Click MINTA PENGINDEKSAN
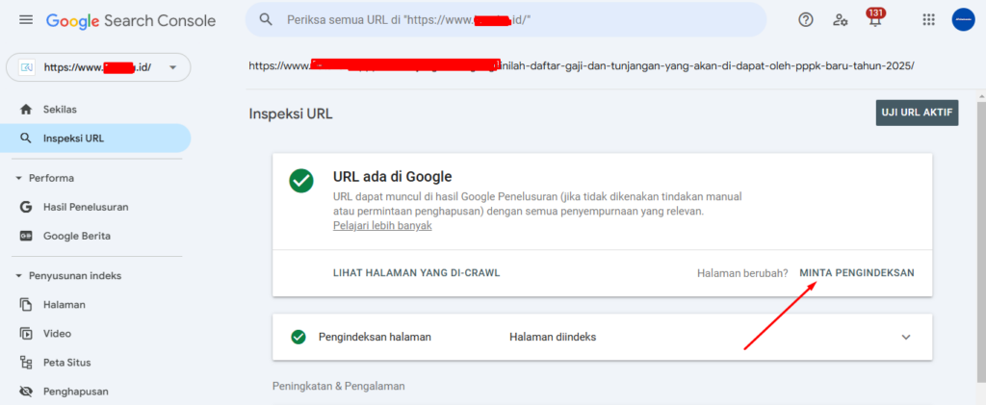 (857, 273)
